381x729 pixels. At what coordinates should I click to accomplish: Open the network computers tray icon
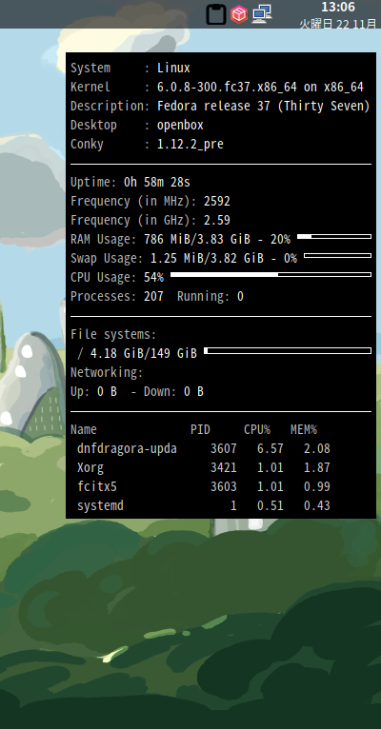point(262,14)
